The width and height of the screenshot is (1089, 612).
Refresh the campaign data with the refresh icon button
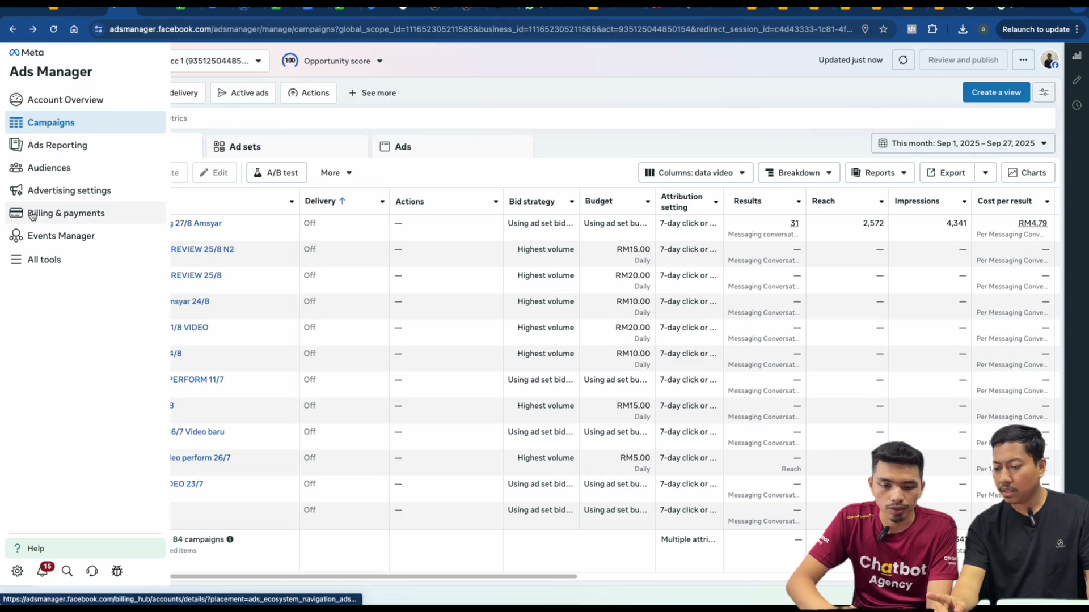pos(903,60)
